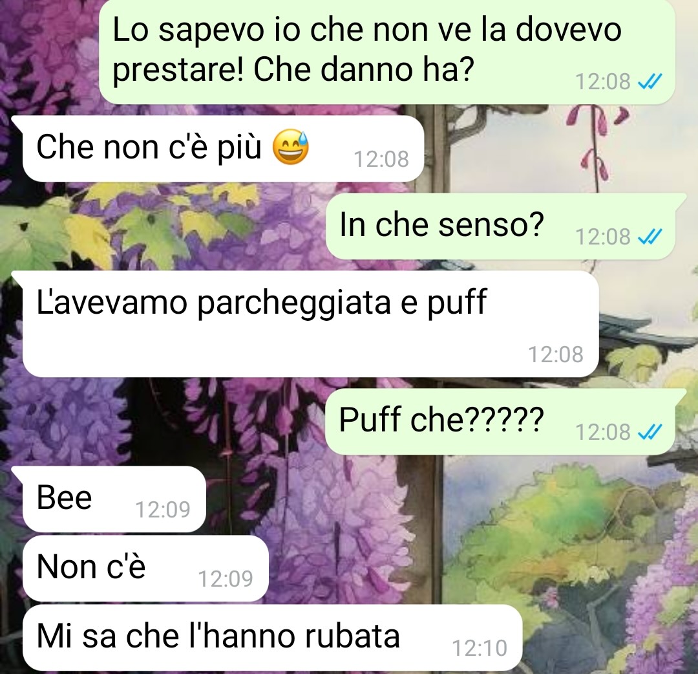Tap the 'Puff che?????' sent message
The image size is (698, 674).
[x=500, y=422]
